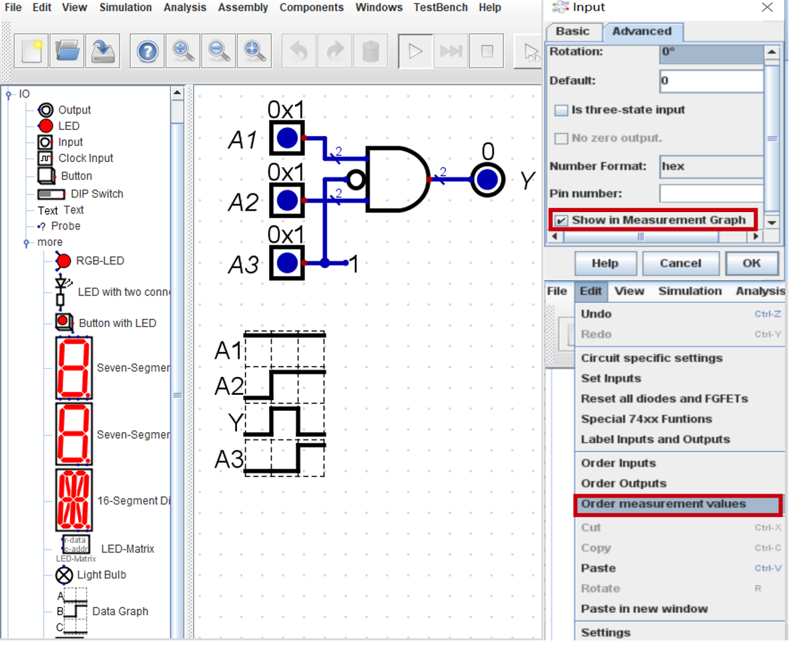
Task: Stop the simulation with stop button
Action: click(487, 51)
